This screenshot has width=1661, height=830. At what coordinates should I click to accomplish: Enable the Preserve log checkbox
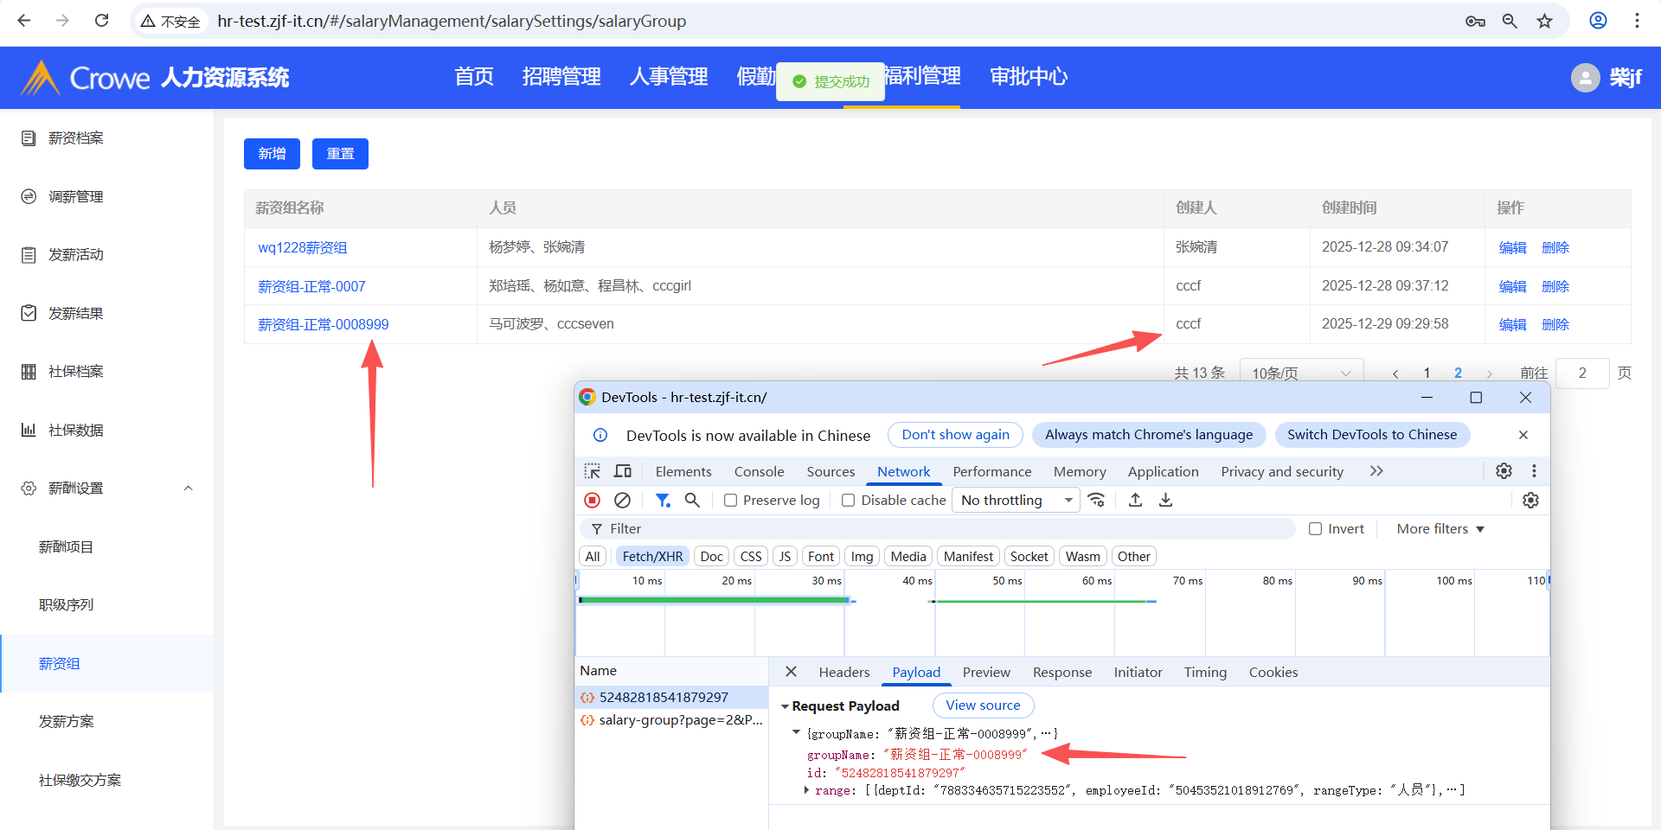(x=731, y=501)
